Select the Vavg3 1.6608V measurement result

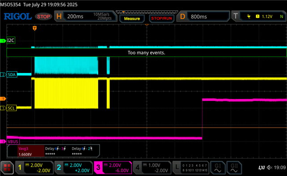pos(31,151)
